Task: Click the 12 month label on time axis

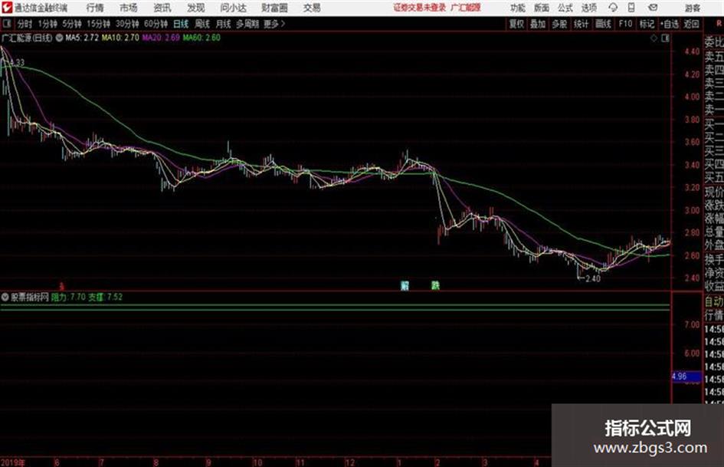Action: tap(350, 462)
